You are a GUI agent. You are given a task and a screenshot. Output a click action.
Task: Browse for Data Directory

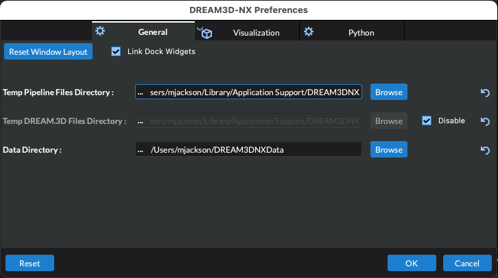(x=389, y=149)
